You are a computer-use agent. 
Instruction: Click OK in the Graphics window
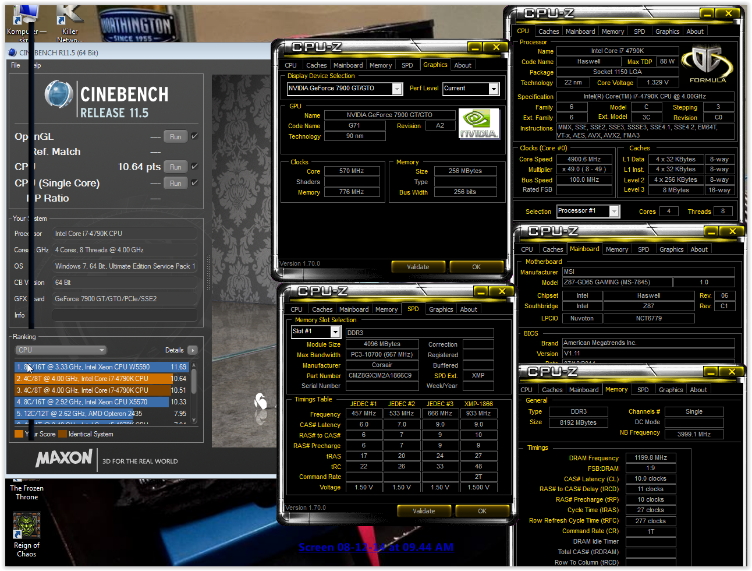coord(476,267)
